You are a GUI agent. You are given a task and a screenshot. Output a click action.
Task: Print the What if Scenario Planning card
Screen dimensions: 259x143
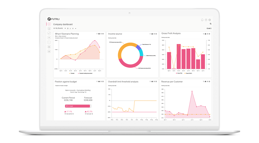(99, 34)
